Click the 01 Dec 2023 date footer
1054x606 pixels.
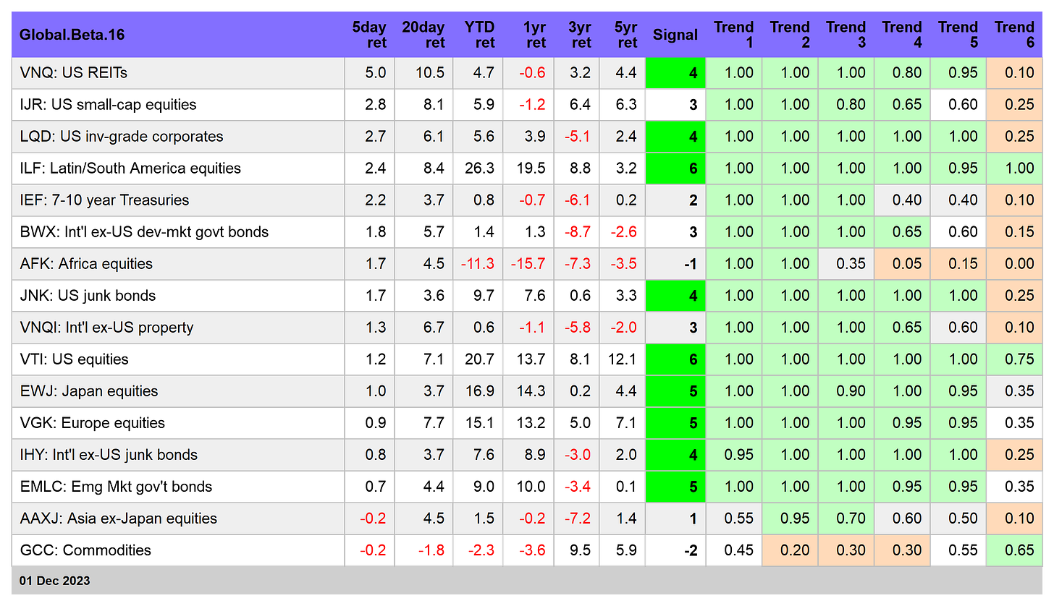pos(55,581)
